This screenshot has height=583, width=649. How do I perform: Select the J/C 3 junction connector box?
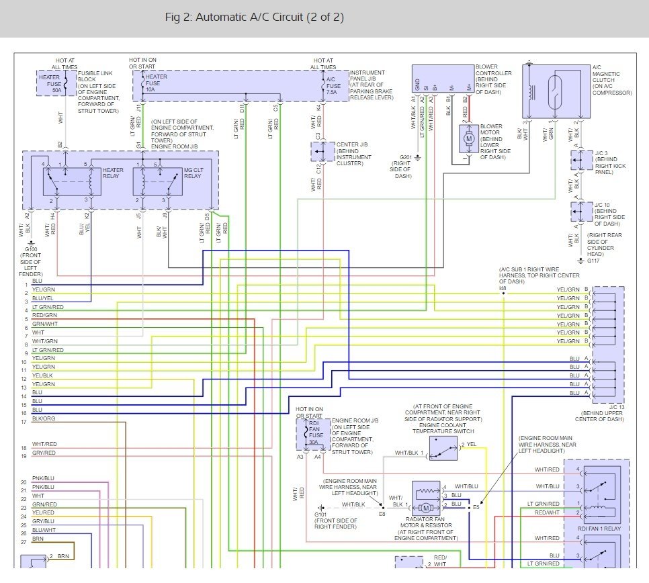(x=582, y=160)
